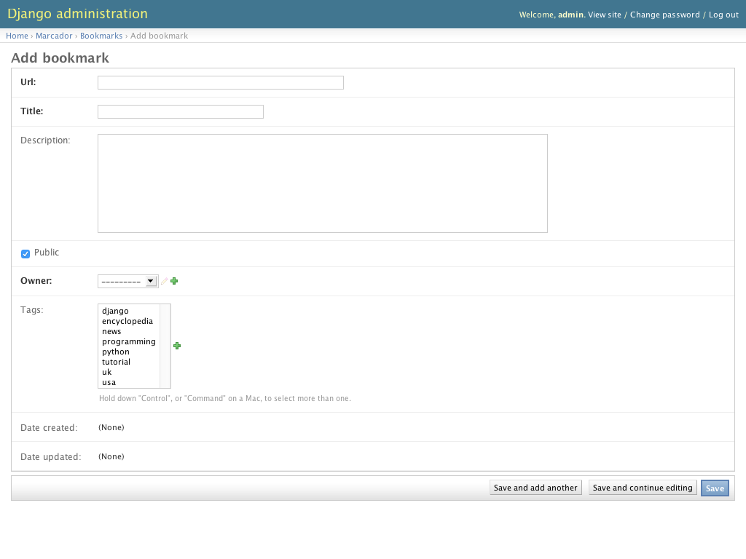Viewport: 746px width, 559px height.
Task: Click Change password link
Action: pyautogui.click(x=664, y=15)
